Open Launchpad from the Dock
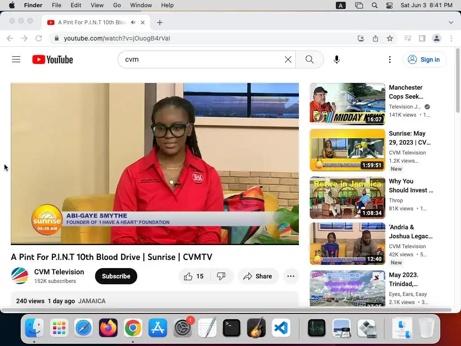 click(59, 328)
